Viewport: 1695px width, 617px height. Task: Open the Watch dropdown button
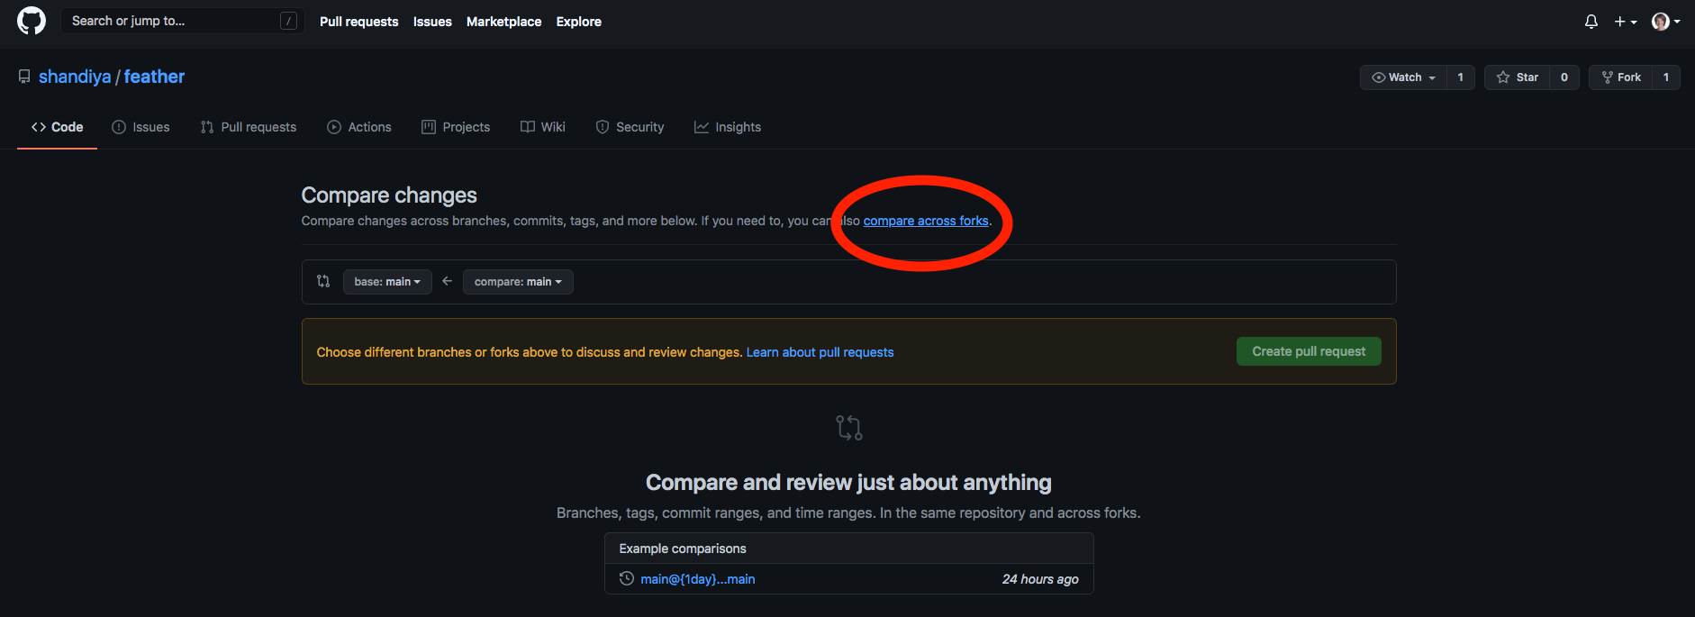pyautogui.click(x=1403, y=77)
